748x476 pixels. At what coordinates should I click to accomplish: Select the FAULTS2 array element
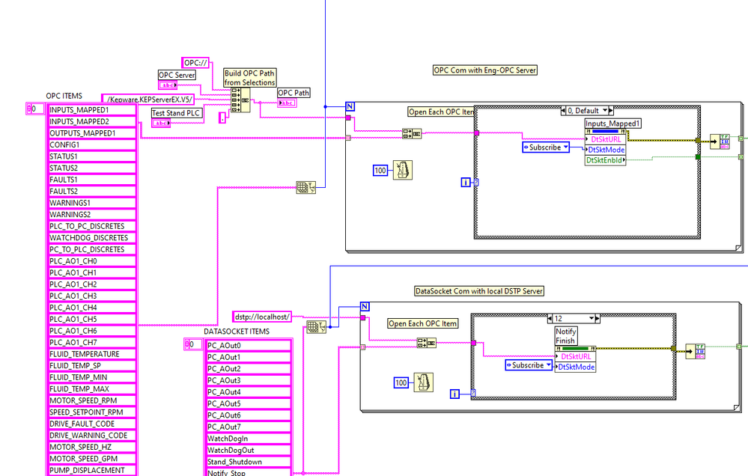point(92,192)
